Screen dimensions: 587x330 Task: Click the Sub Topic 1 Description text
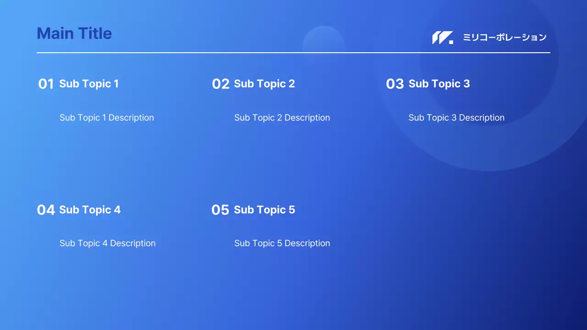(x=107, y=118)
